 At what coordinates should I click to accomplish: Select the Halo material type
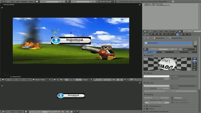pyautogui.click(x=190, y=52)
